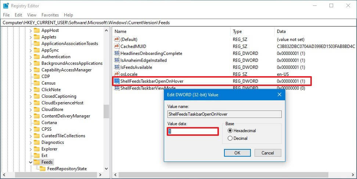Click into the Value data field
The image size is (357, 179).
pos(193,131)
